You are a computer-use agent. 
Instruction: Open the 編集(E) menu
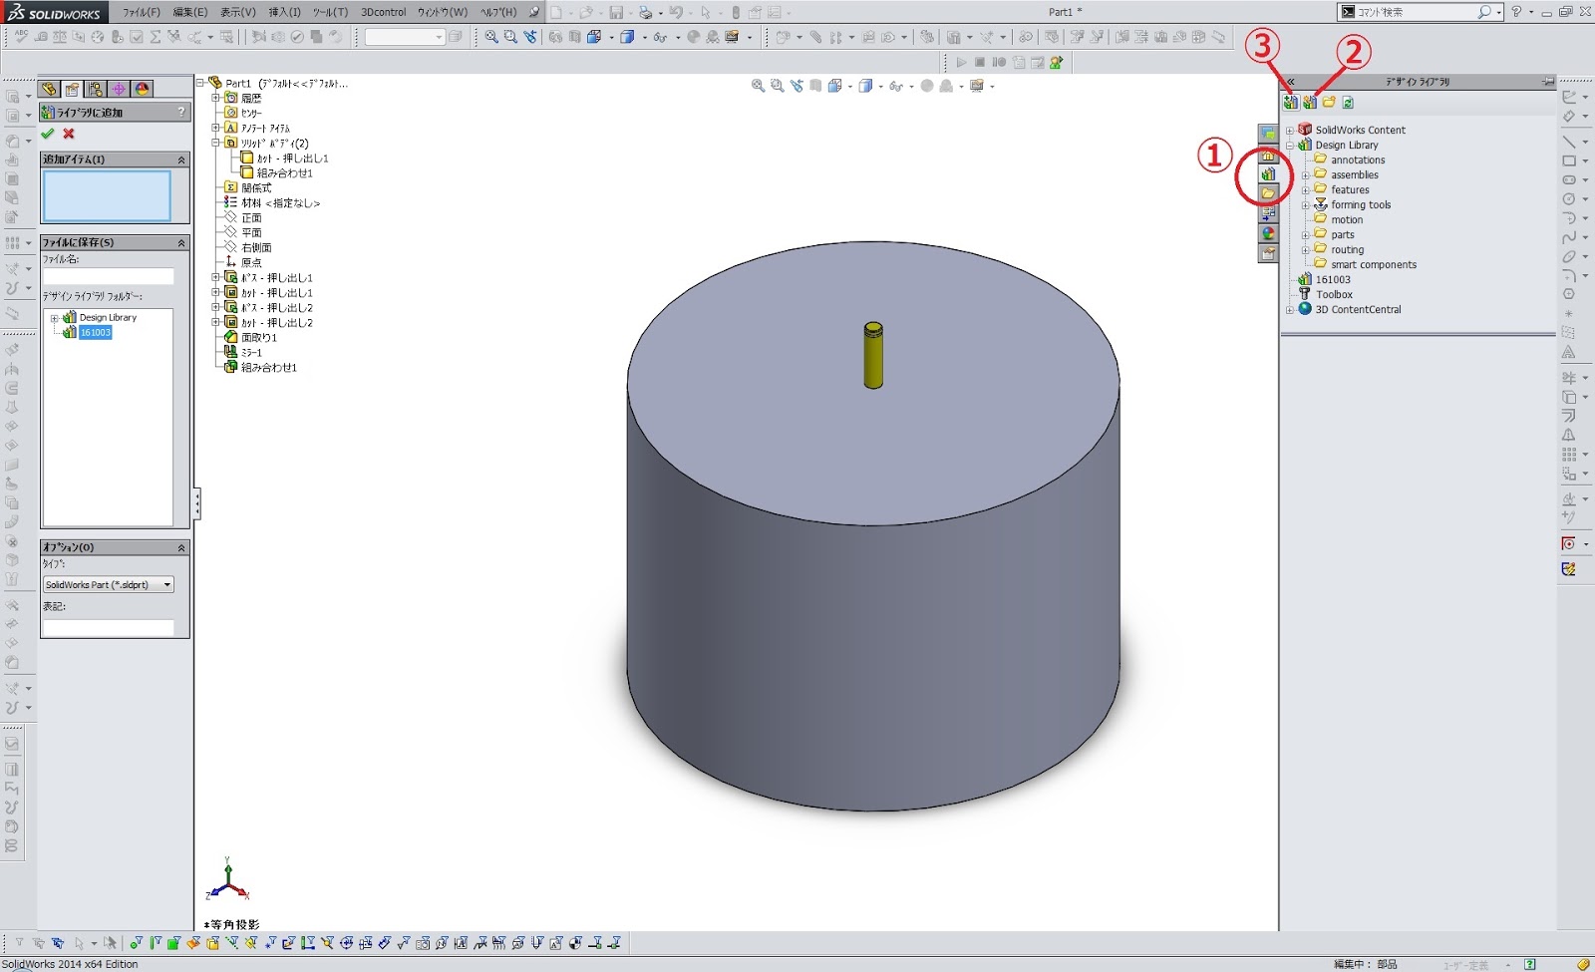pyautogui.click(x=190, y=12)
